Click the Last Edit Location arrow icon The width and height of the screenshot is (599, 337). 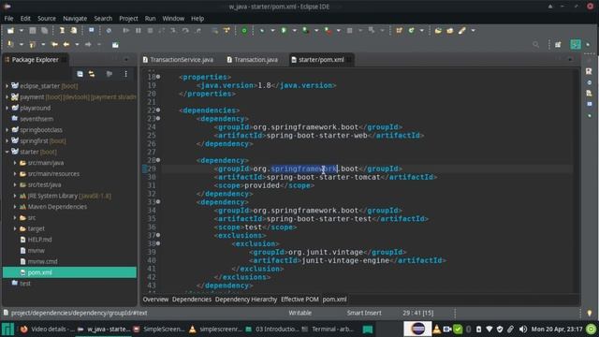(54, 45)
